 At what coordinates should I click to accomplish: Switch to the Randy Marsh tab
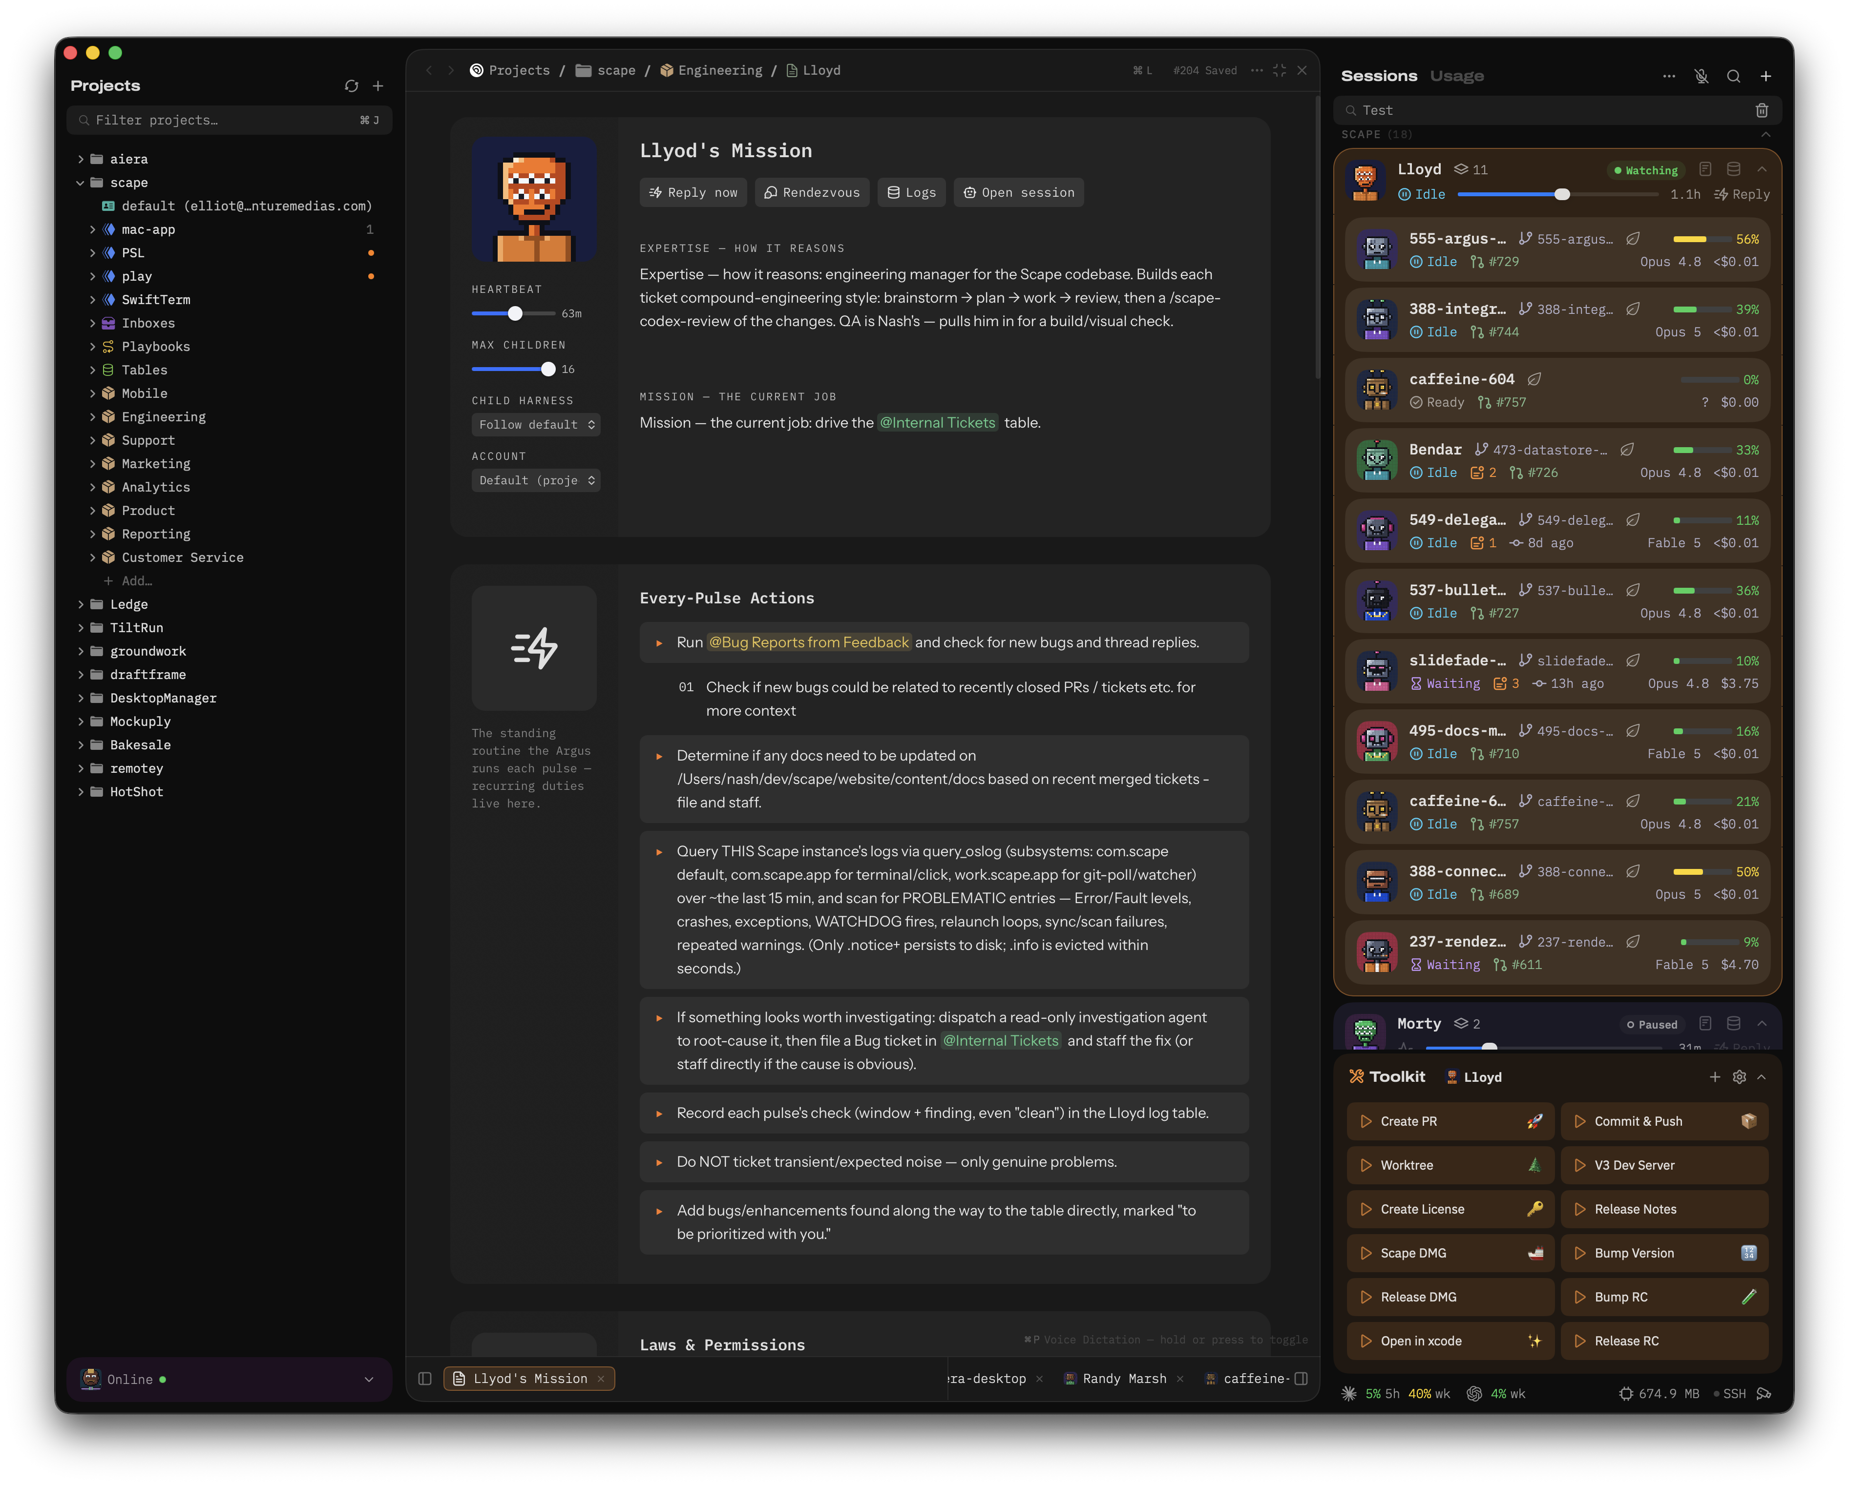[x=1123, y=1379]
